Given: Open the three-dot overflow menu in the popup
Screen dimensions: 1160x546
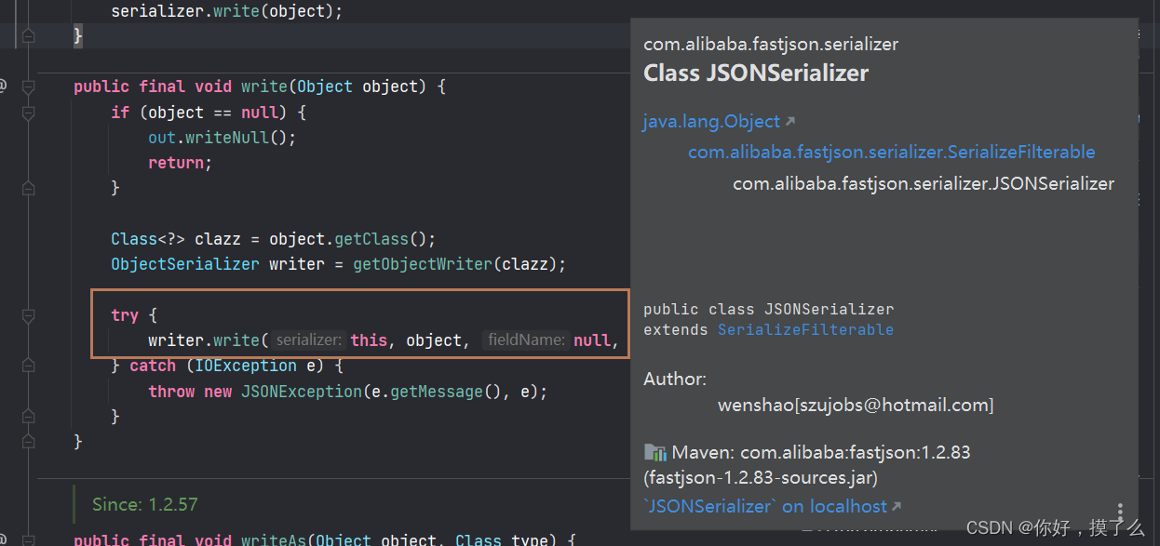Looking at the screenshot, I should 1119,513.
